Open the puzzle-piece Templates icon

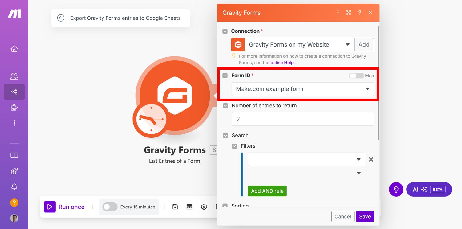pyautogui.click(x=14, y=107)
